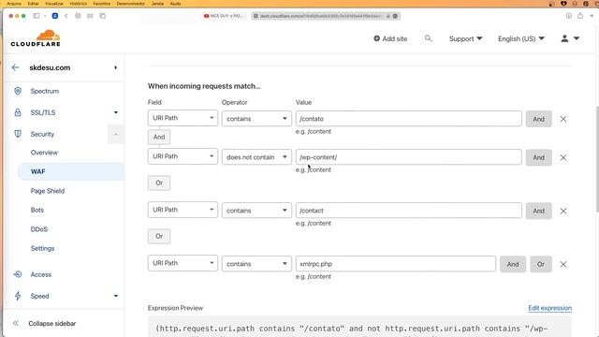Open the Janela menu in menu bar
The image size is (599, 337).
(157, 4)
